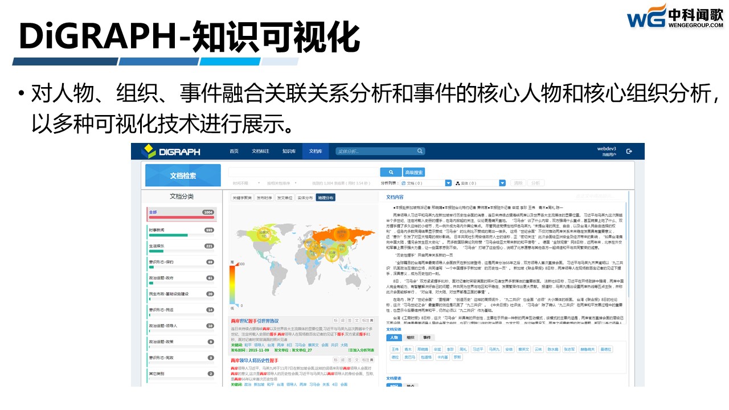Click the DIGRAPH logo icon
The width and height of the screenshot is (729, 410).
tap(149, 151)
